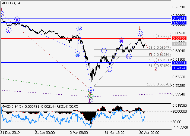Click the red wave 2 label
The width and height of the screenshot is (190, 136).
pos(156,69)
